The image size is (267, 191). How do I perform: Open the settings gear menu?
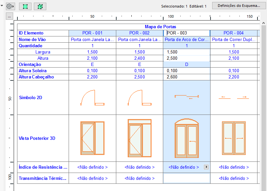10,6
